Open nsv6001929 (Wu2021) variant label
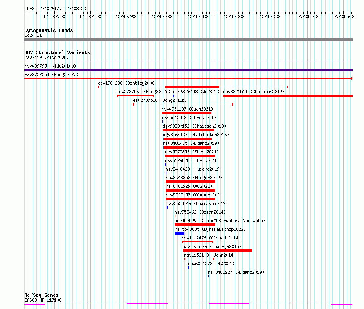364x309 pixels. click(189, 186)
